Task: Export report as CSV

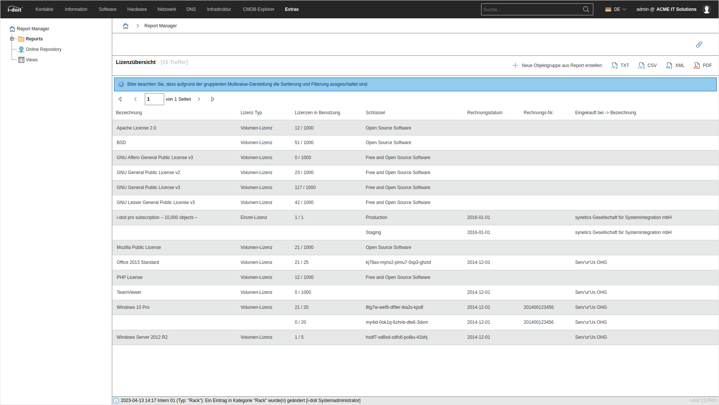Action: [648, 66]
